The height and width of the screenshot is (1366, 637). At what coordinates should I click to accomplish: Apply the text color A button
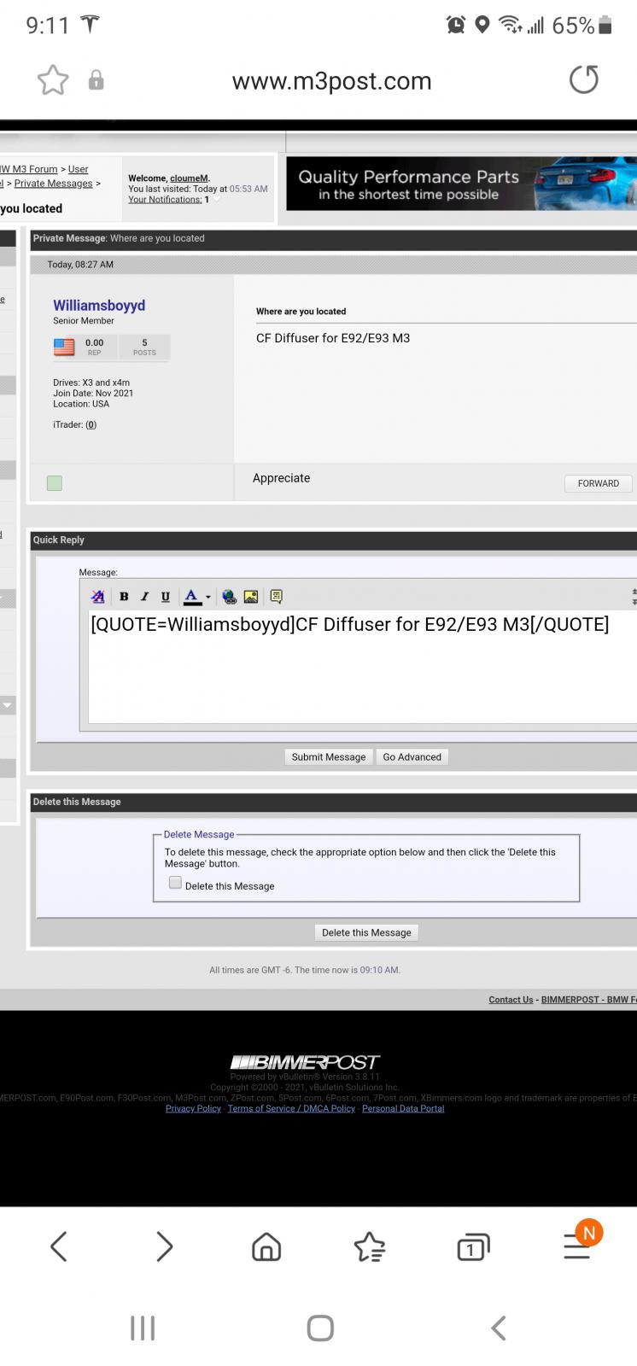coord(192,597)
